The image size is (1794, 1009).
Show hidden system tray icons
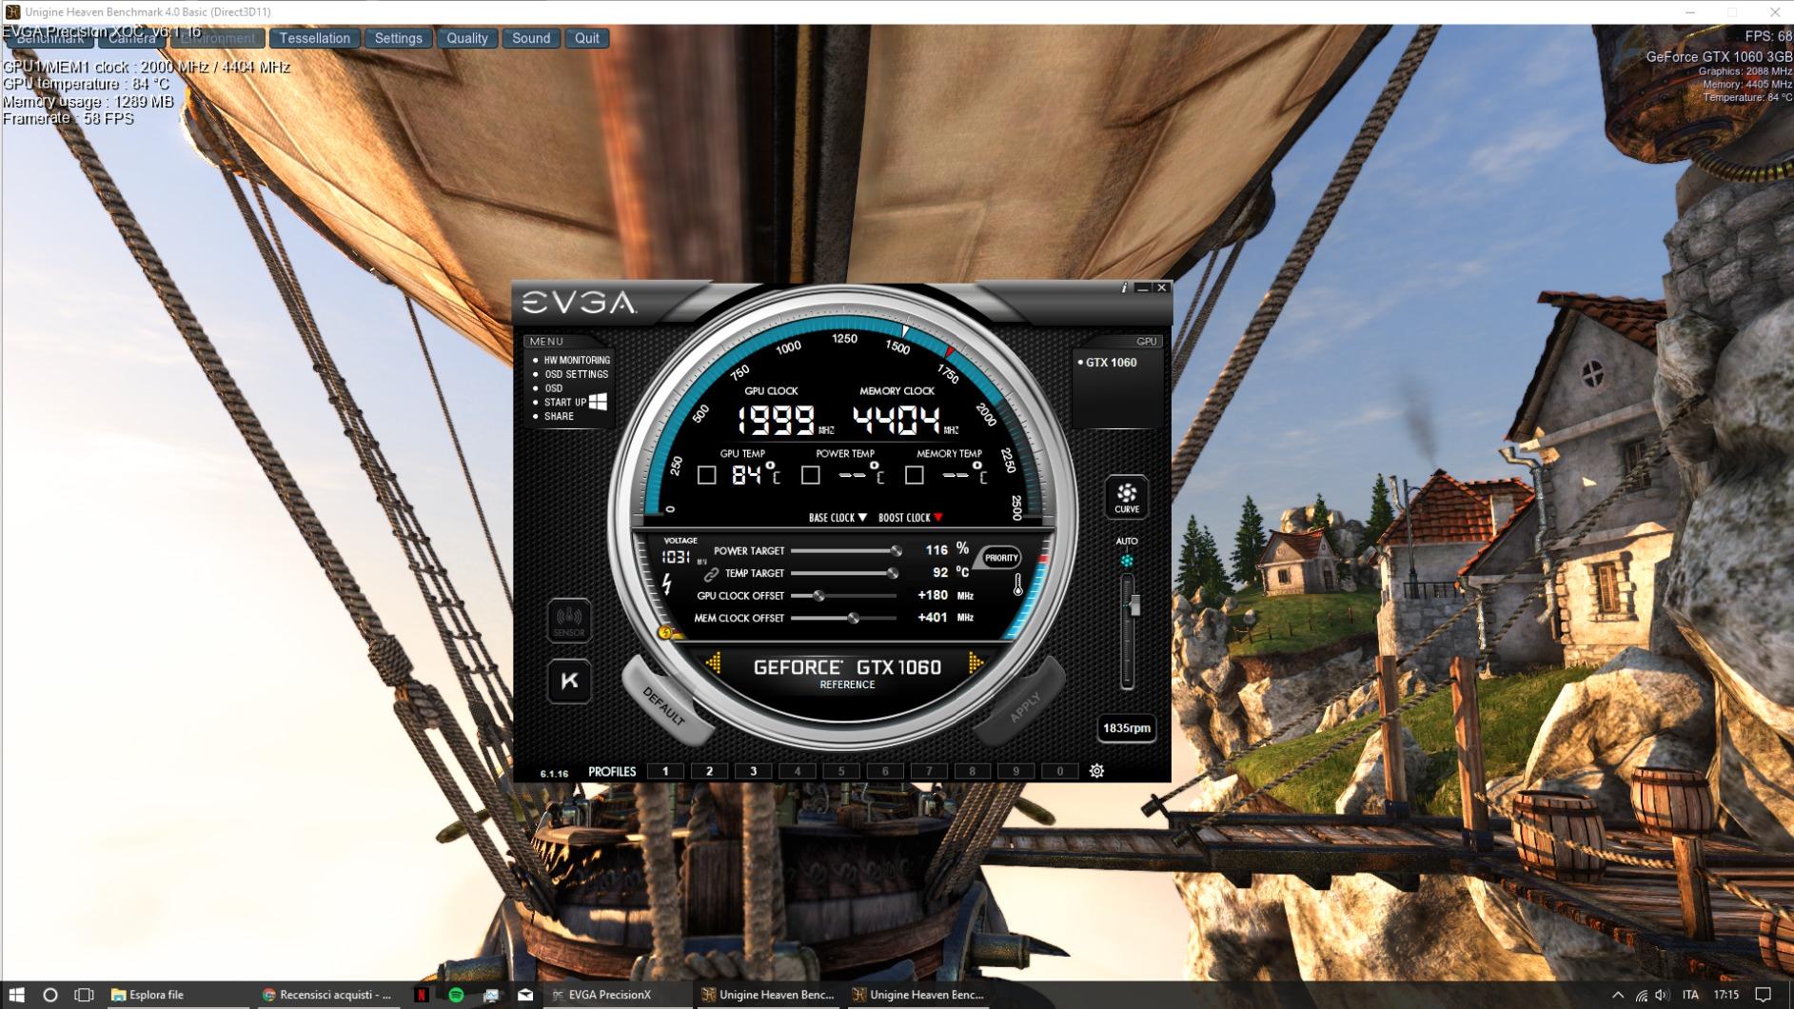1618,995
